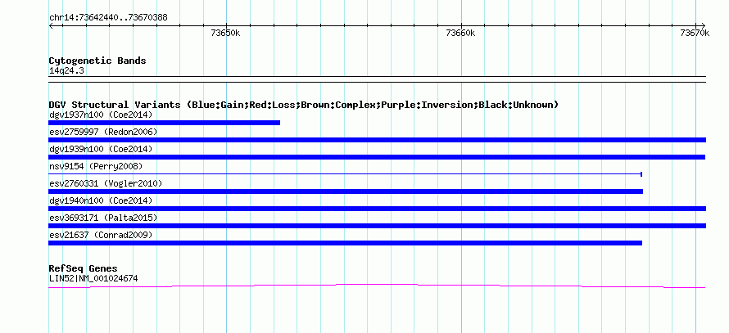Select the blue bar under esv3693171
Image resolution: width=729 pixels, height=333 pixels.
(x=377, y=226)
